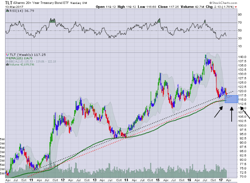The image size is (250, 183).
Task: Click the RSI axis label 30
Action: click(240, 38)
